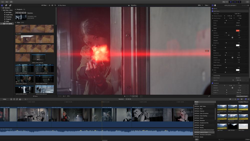
Task: Select the Light Streaks effect thumbnail
Action: tap(232, 126)
